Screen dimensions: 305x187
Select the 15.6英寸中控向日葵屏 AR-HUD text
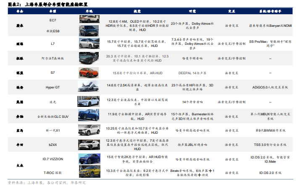point(137,73)
